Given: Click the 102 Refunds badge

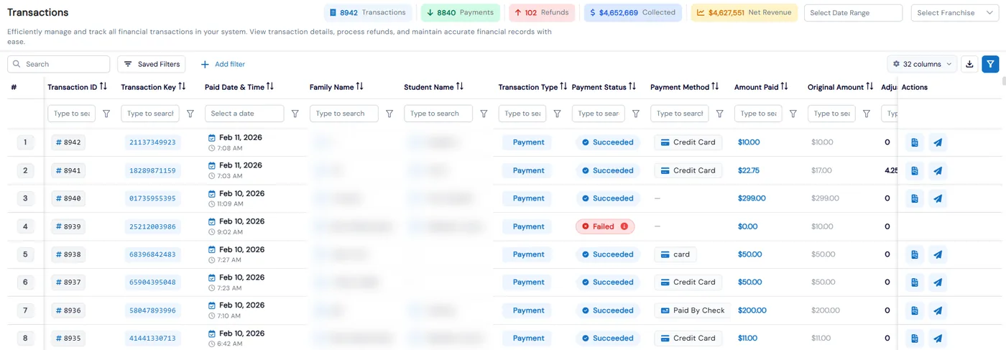Looking at the screenshot, I should 541,12.
